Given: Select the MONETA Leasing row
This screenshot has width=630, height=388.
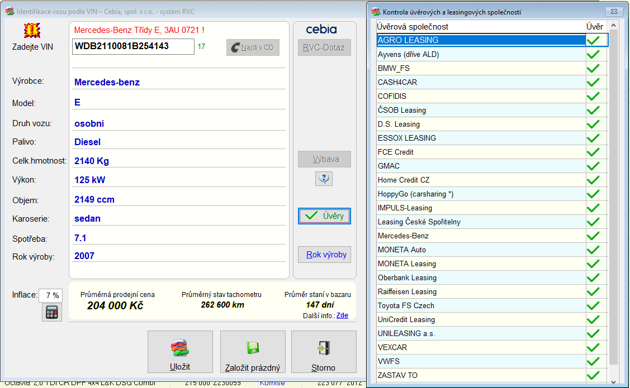Looking at the screenshot, I should coord(492,264).
